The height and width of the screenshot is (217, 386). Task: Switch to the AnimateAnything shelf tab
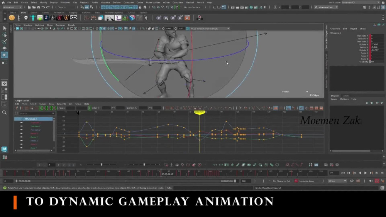113,13
